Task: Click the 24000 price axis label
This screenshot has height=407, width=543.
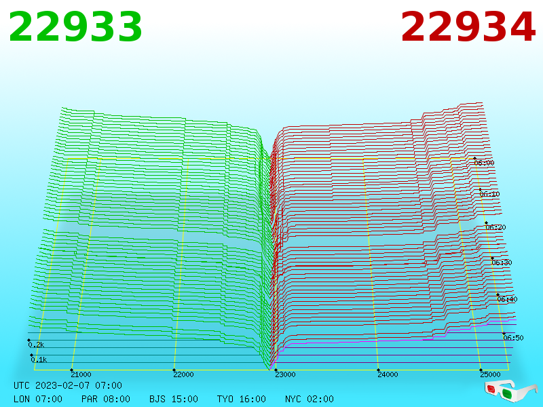Action: point(388,374)
